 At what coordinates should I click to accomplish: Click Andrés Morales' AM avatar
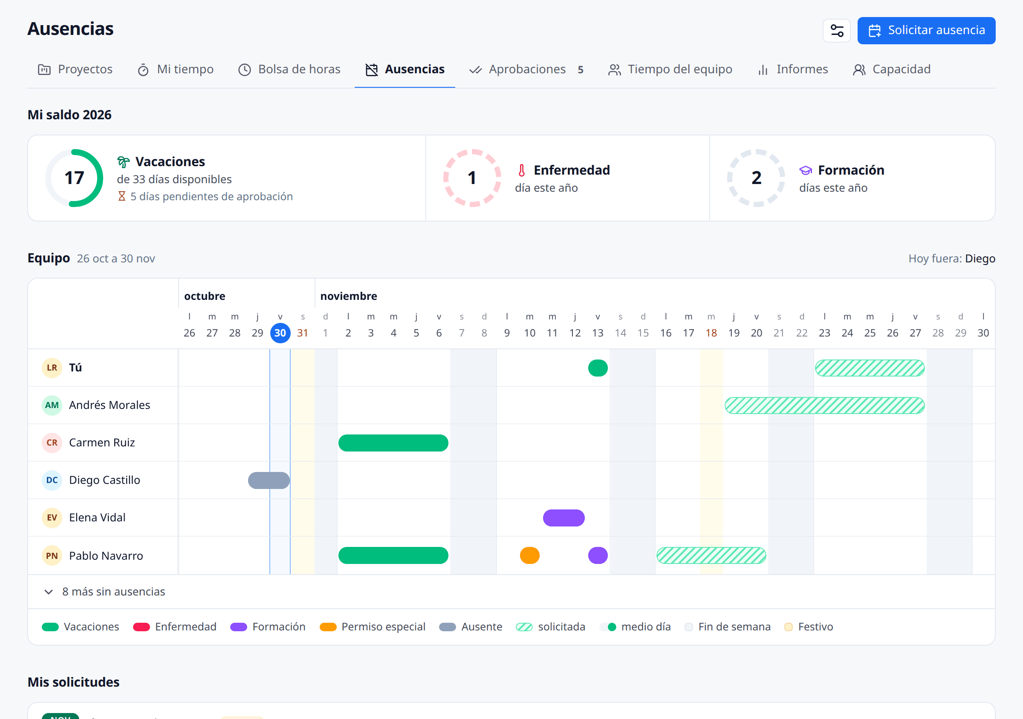pos(52,405)
